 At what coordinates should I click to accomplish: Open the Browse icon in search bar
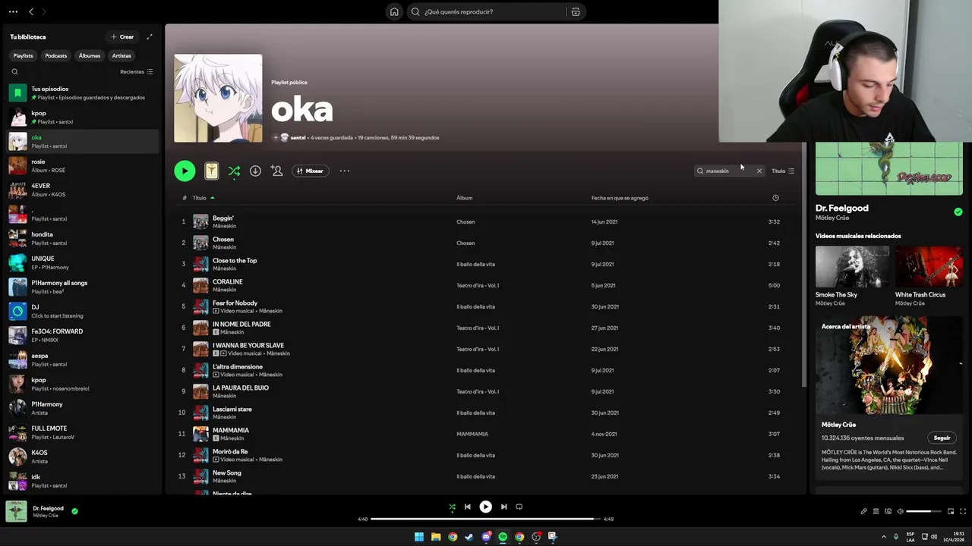click(x=576, y=11)
